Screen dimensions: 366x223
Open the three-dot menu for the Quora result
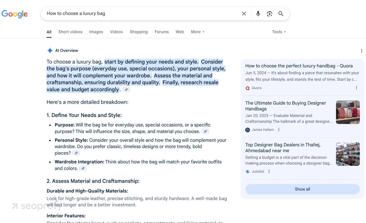click(356, 88)
